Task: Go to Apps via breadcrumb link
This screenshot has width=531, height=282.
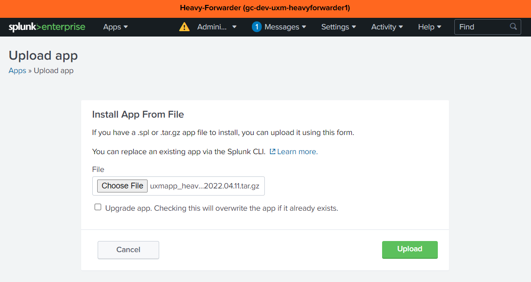Action: tap(17, 70)
